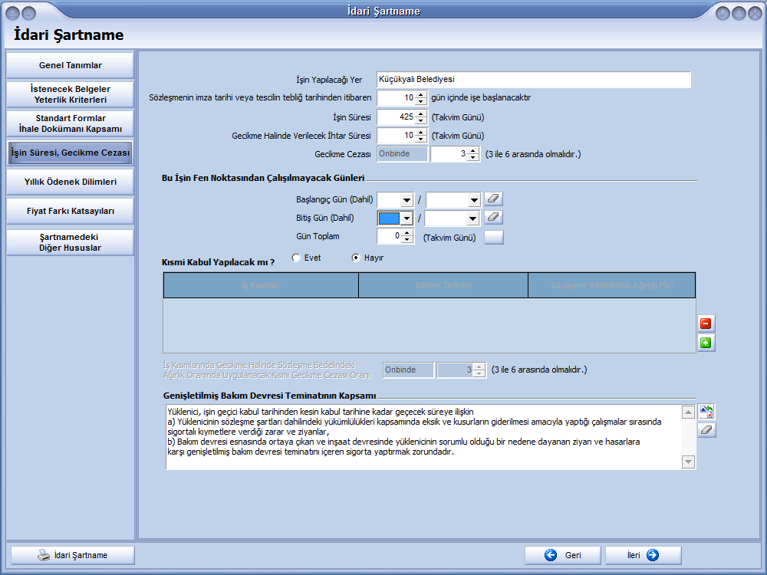Select Hayır for Kısmi Kabul
Screen dimensions: 767x575
tap(356, 258)
